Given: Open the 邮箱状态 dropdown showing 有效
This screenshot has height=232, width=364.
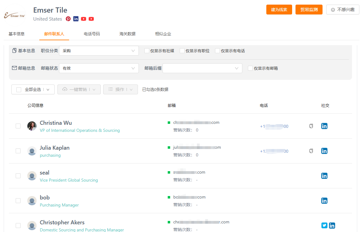Looking at the screenshot, I should coord(99,68).
